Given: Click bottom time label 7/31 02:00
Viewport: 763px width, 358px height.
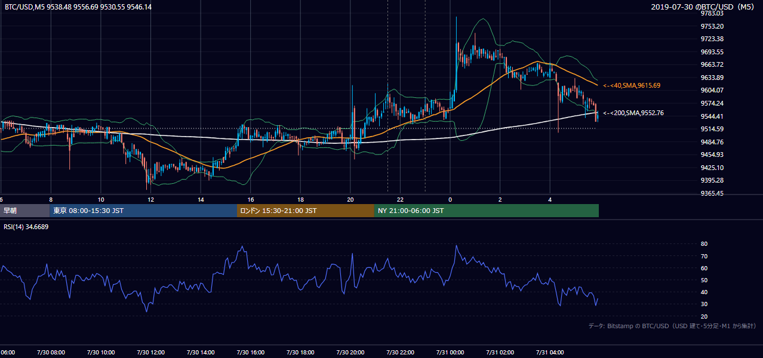Looking at the screenshot, I should [x=500, y=353].
